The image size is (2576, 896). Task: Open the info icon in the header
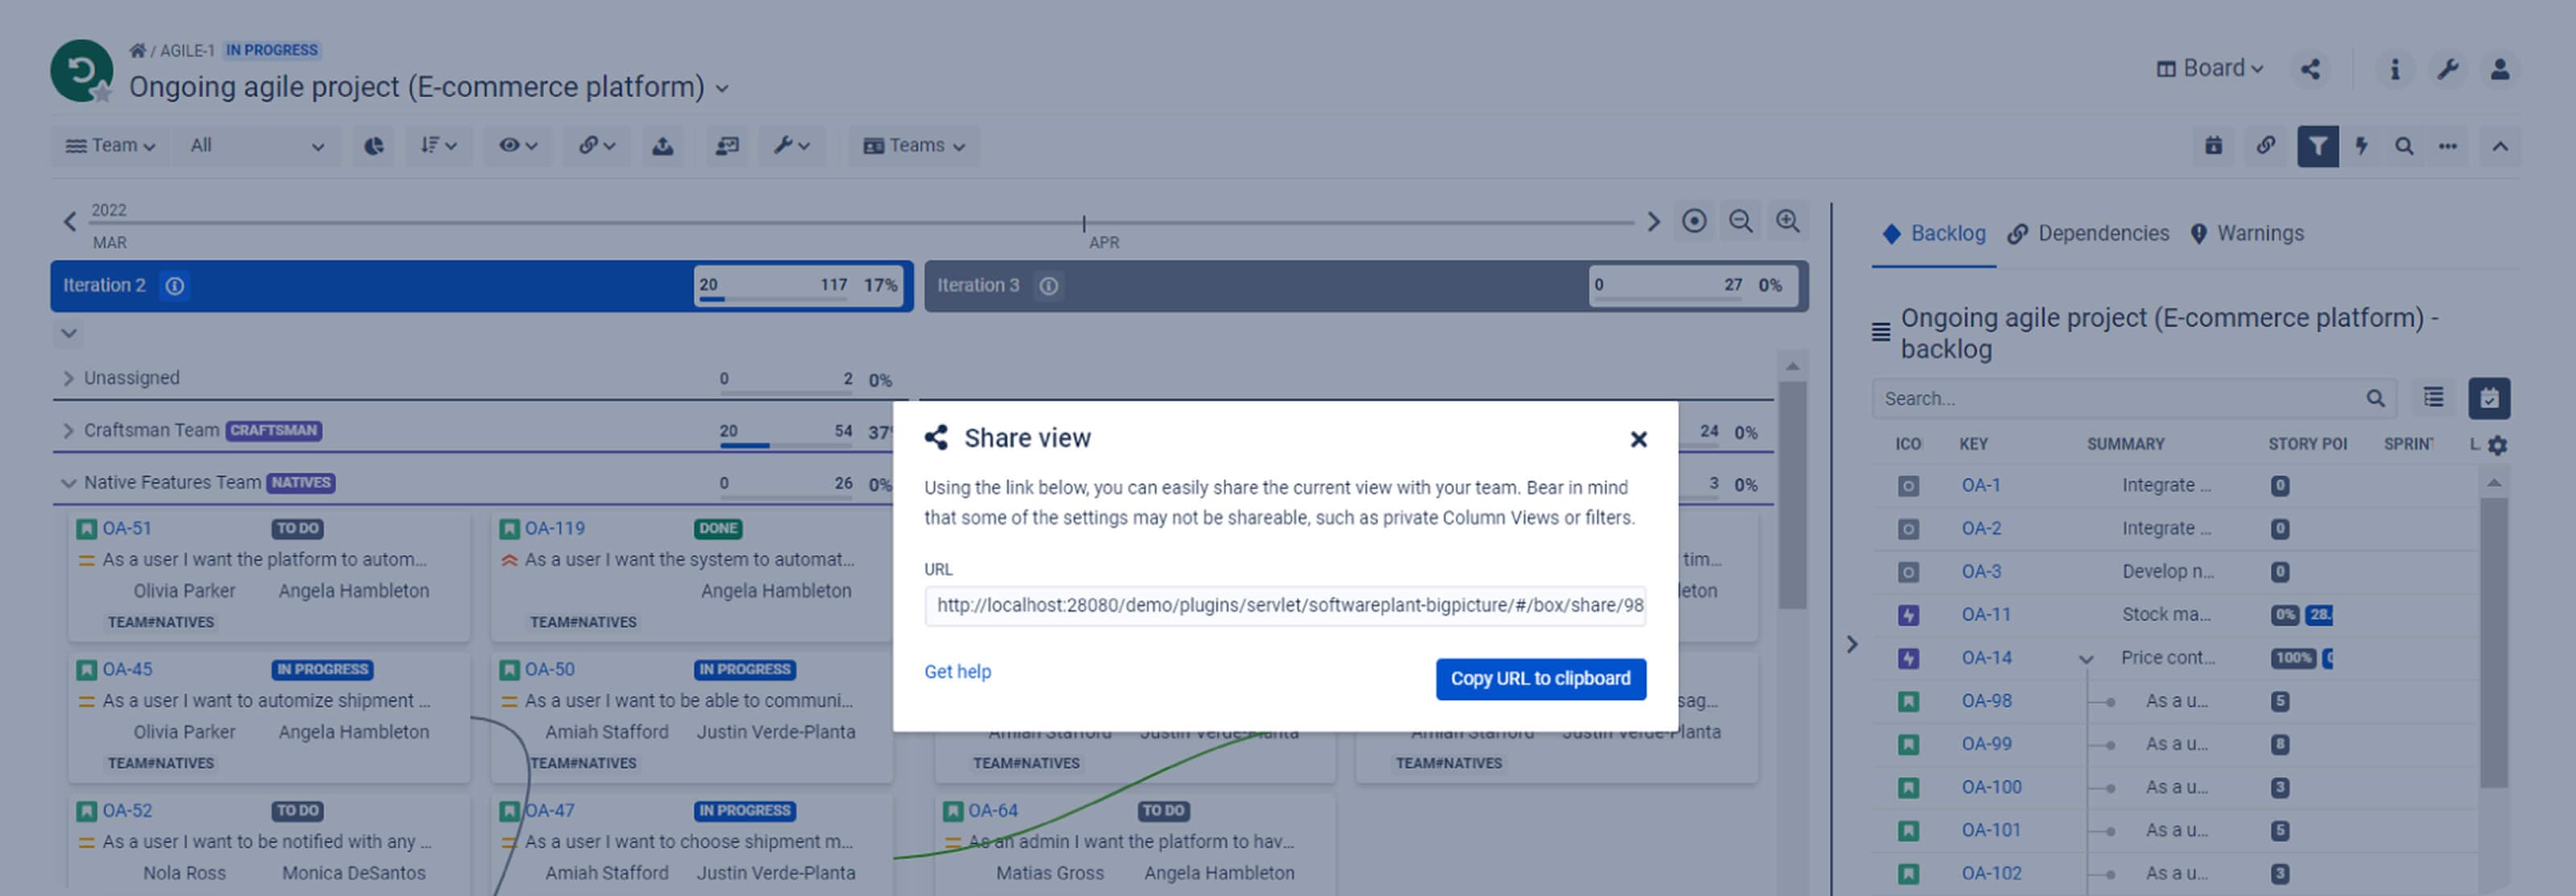2394,69
